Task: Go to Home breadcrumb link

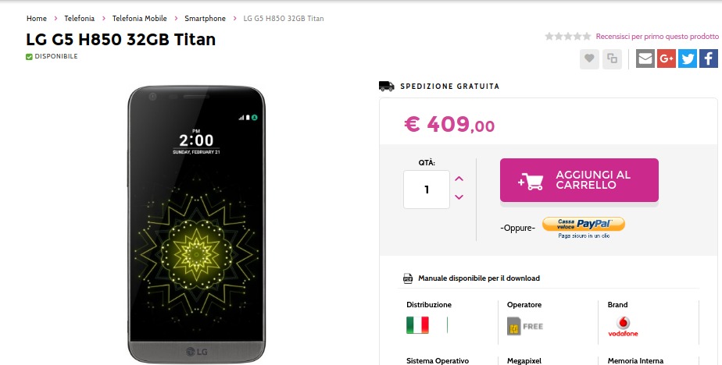Action: click(x=37, y=19)
